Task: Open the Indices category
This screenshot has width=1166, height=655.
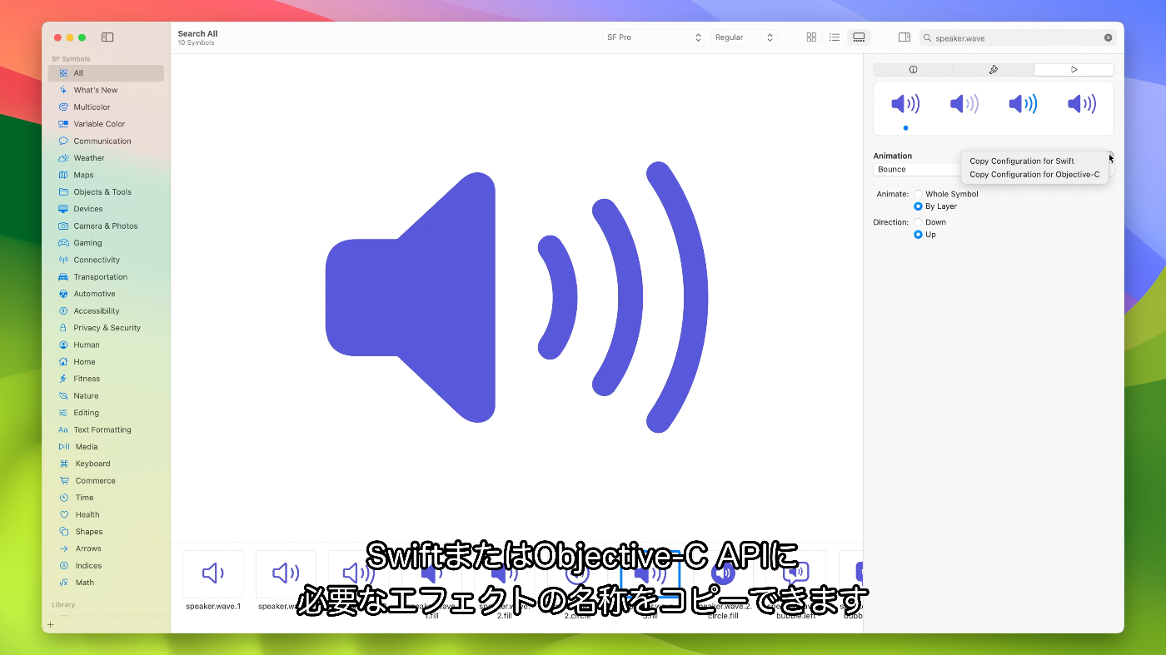Action: [x=106, y=565]
